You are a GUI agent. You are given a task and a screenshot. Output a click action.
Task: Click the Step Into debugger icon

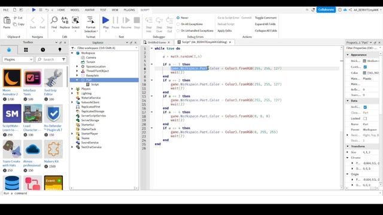(x=149, y=20)
